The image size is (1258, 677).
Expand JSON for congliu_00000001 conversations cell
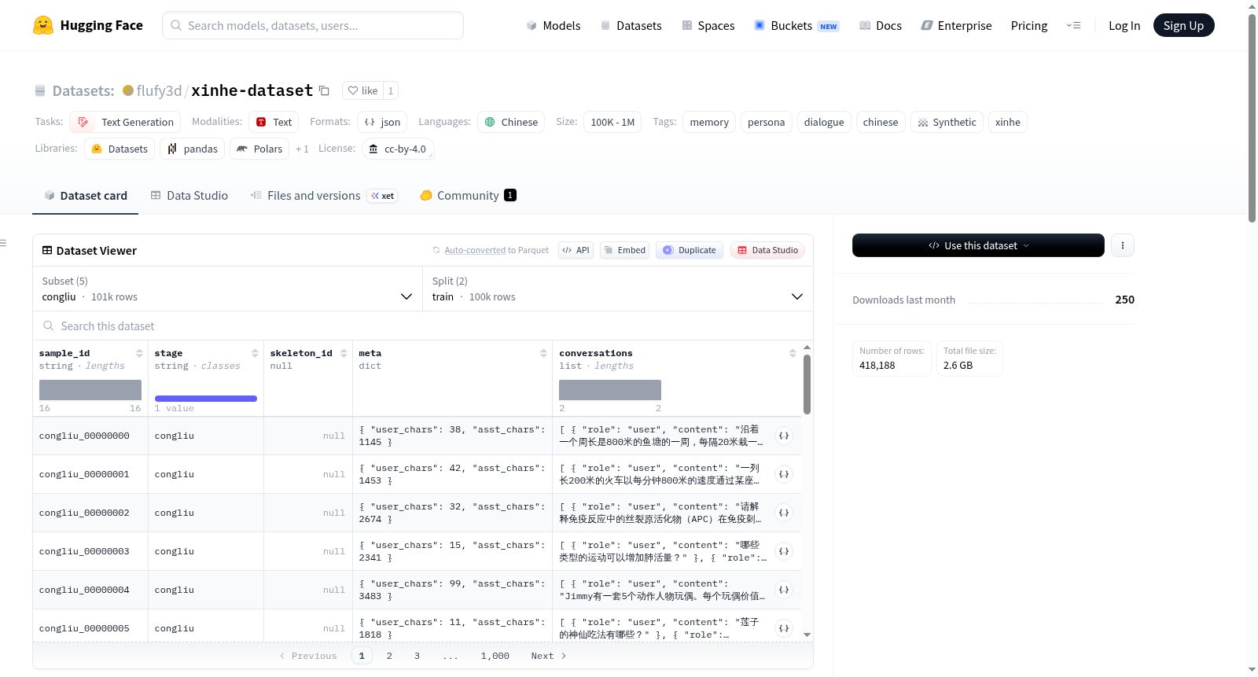coord(784,474)
